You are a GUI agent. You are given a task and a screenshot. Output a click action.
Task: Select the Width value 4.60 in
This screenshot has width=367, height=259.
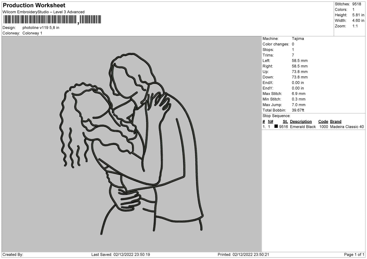358,21
